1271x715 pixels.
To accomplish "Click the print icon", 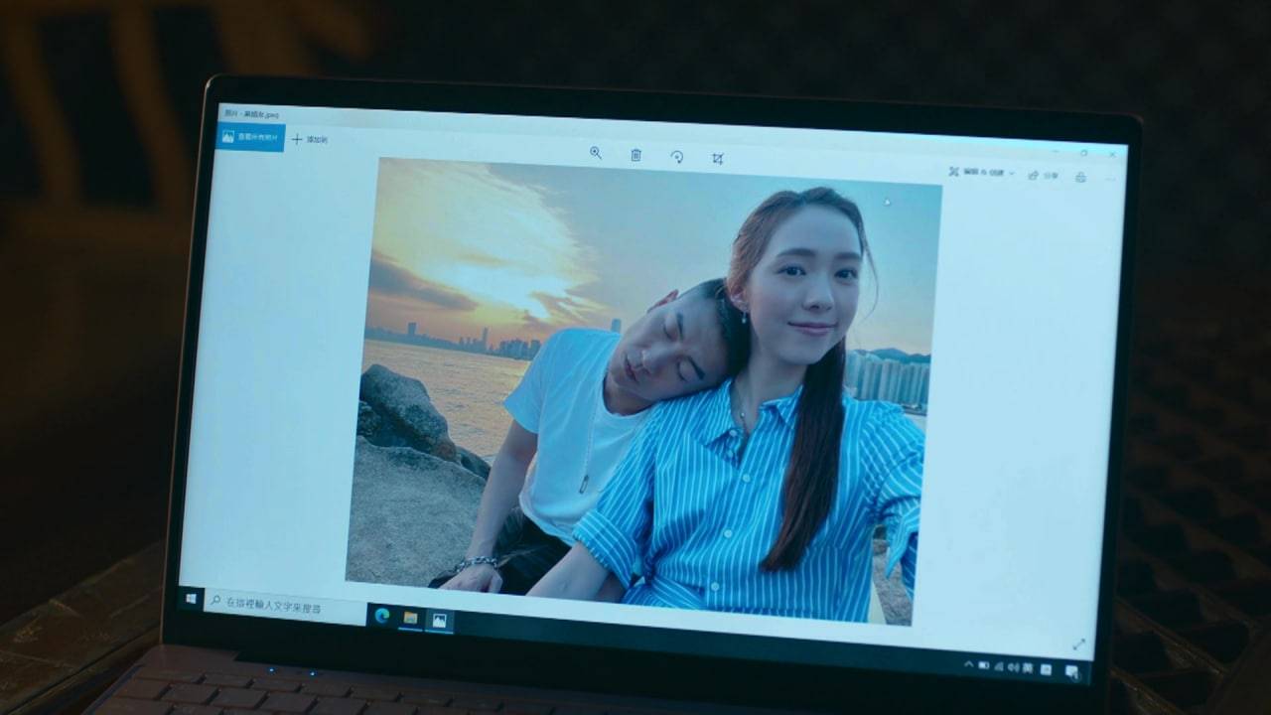I will pos(1080,178).
